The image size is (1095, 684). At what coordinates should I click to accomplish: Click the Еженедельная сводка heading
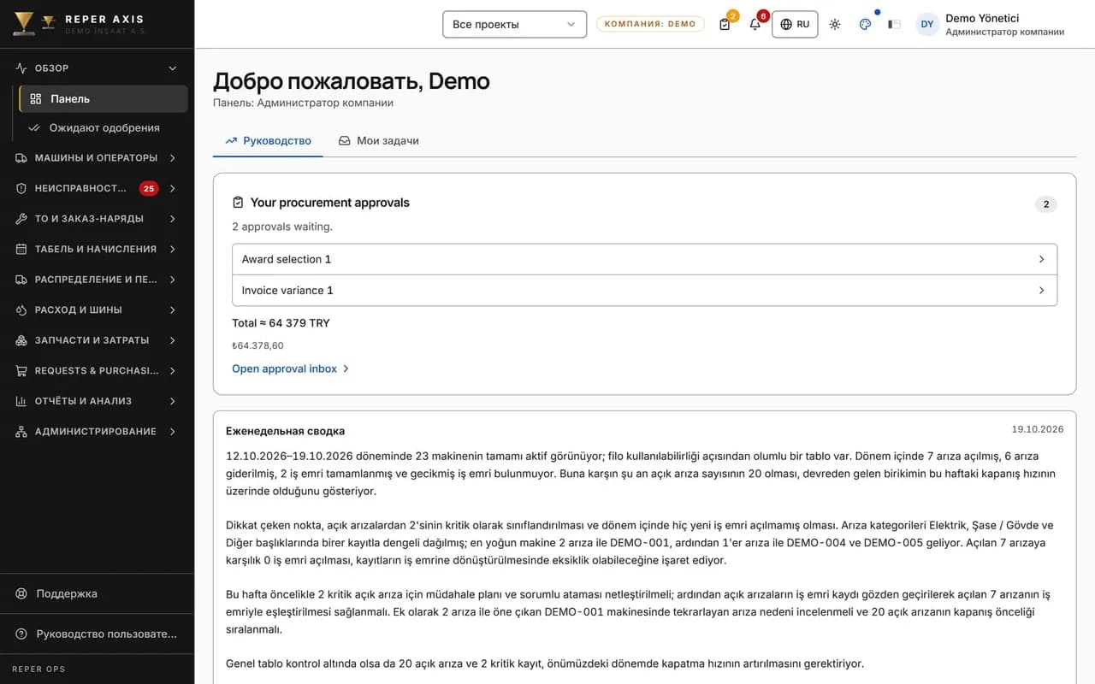click(286, 431)
